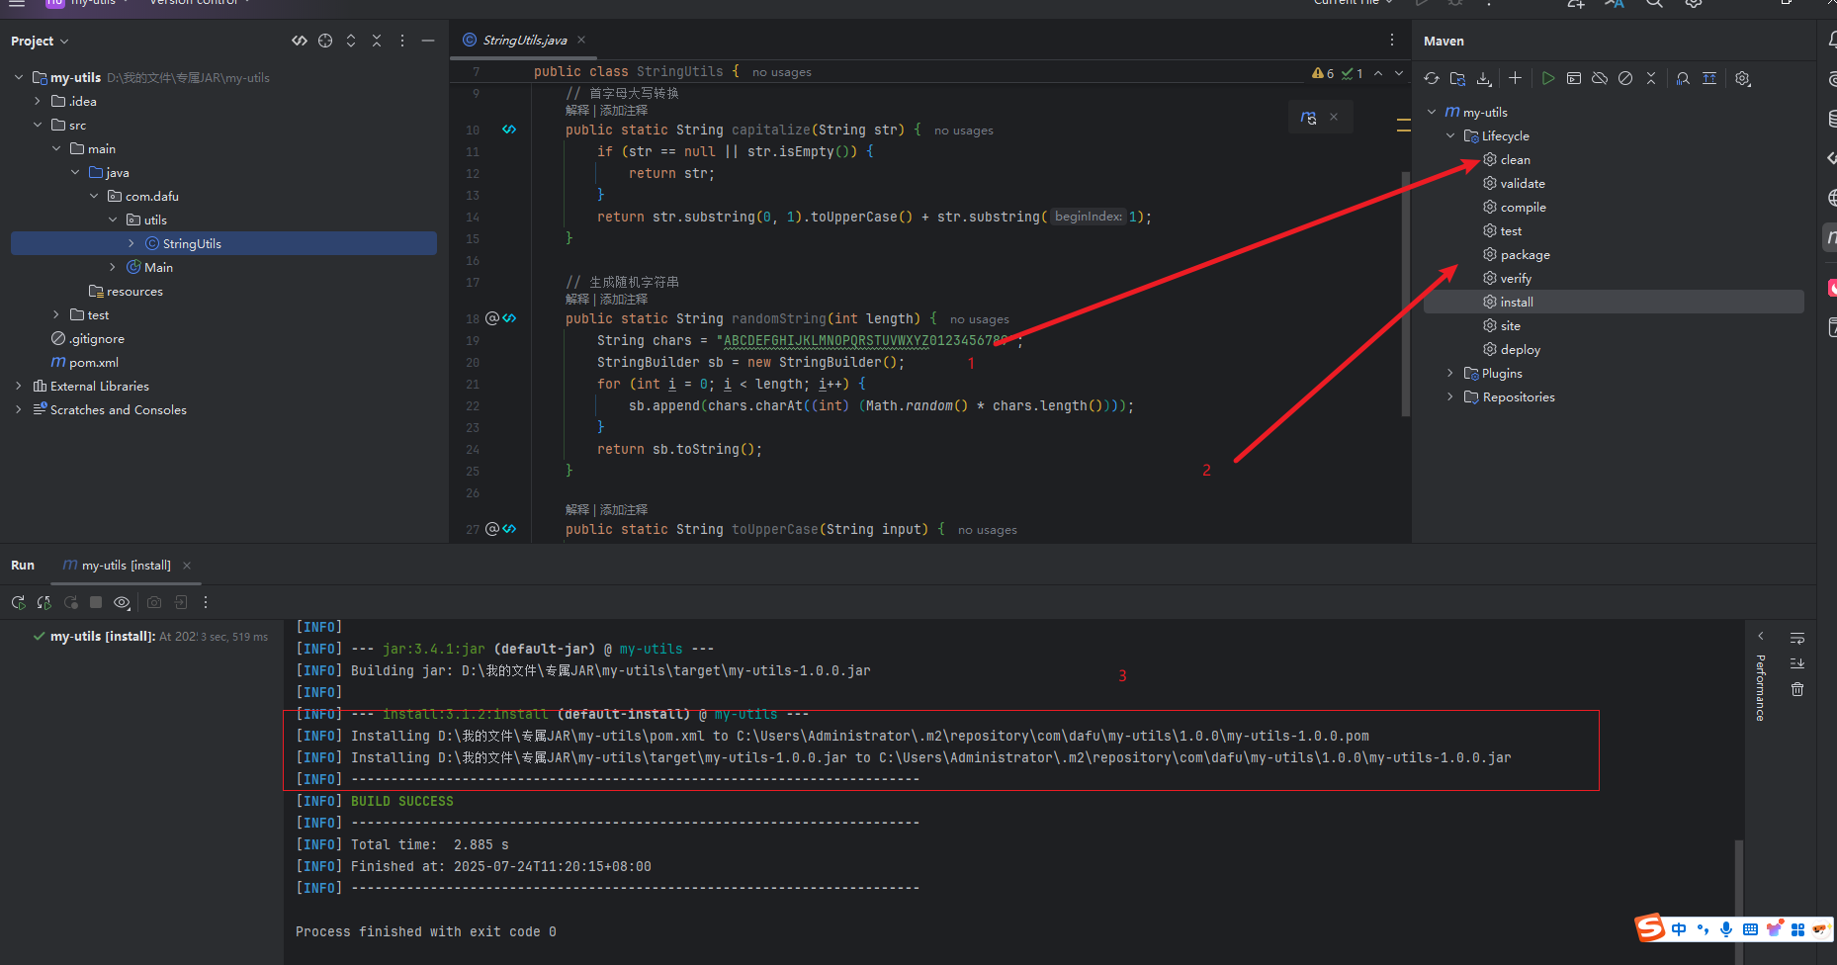Viewport: 1837px width, 965px height.
Task: Expand the .idea folder
Action: tap(38, 101)
